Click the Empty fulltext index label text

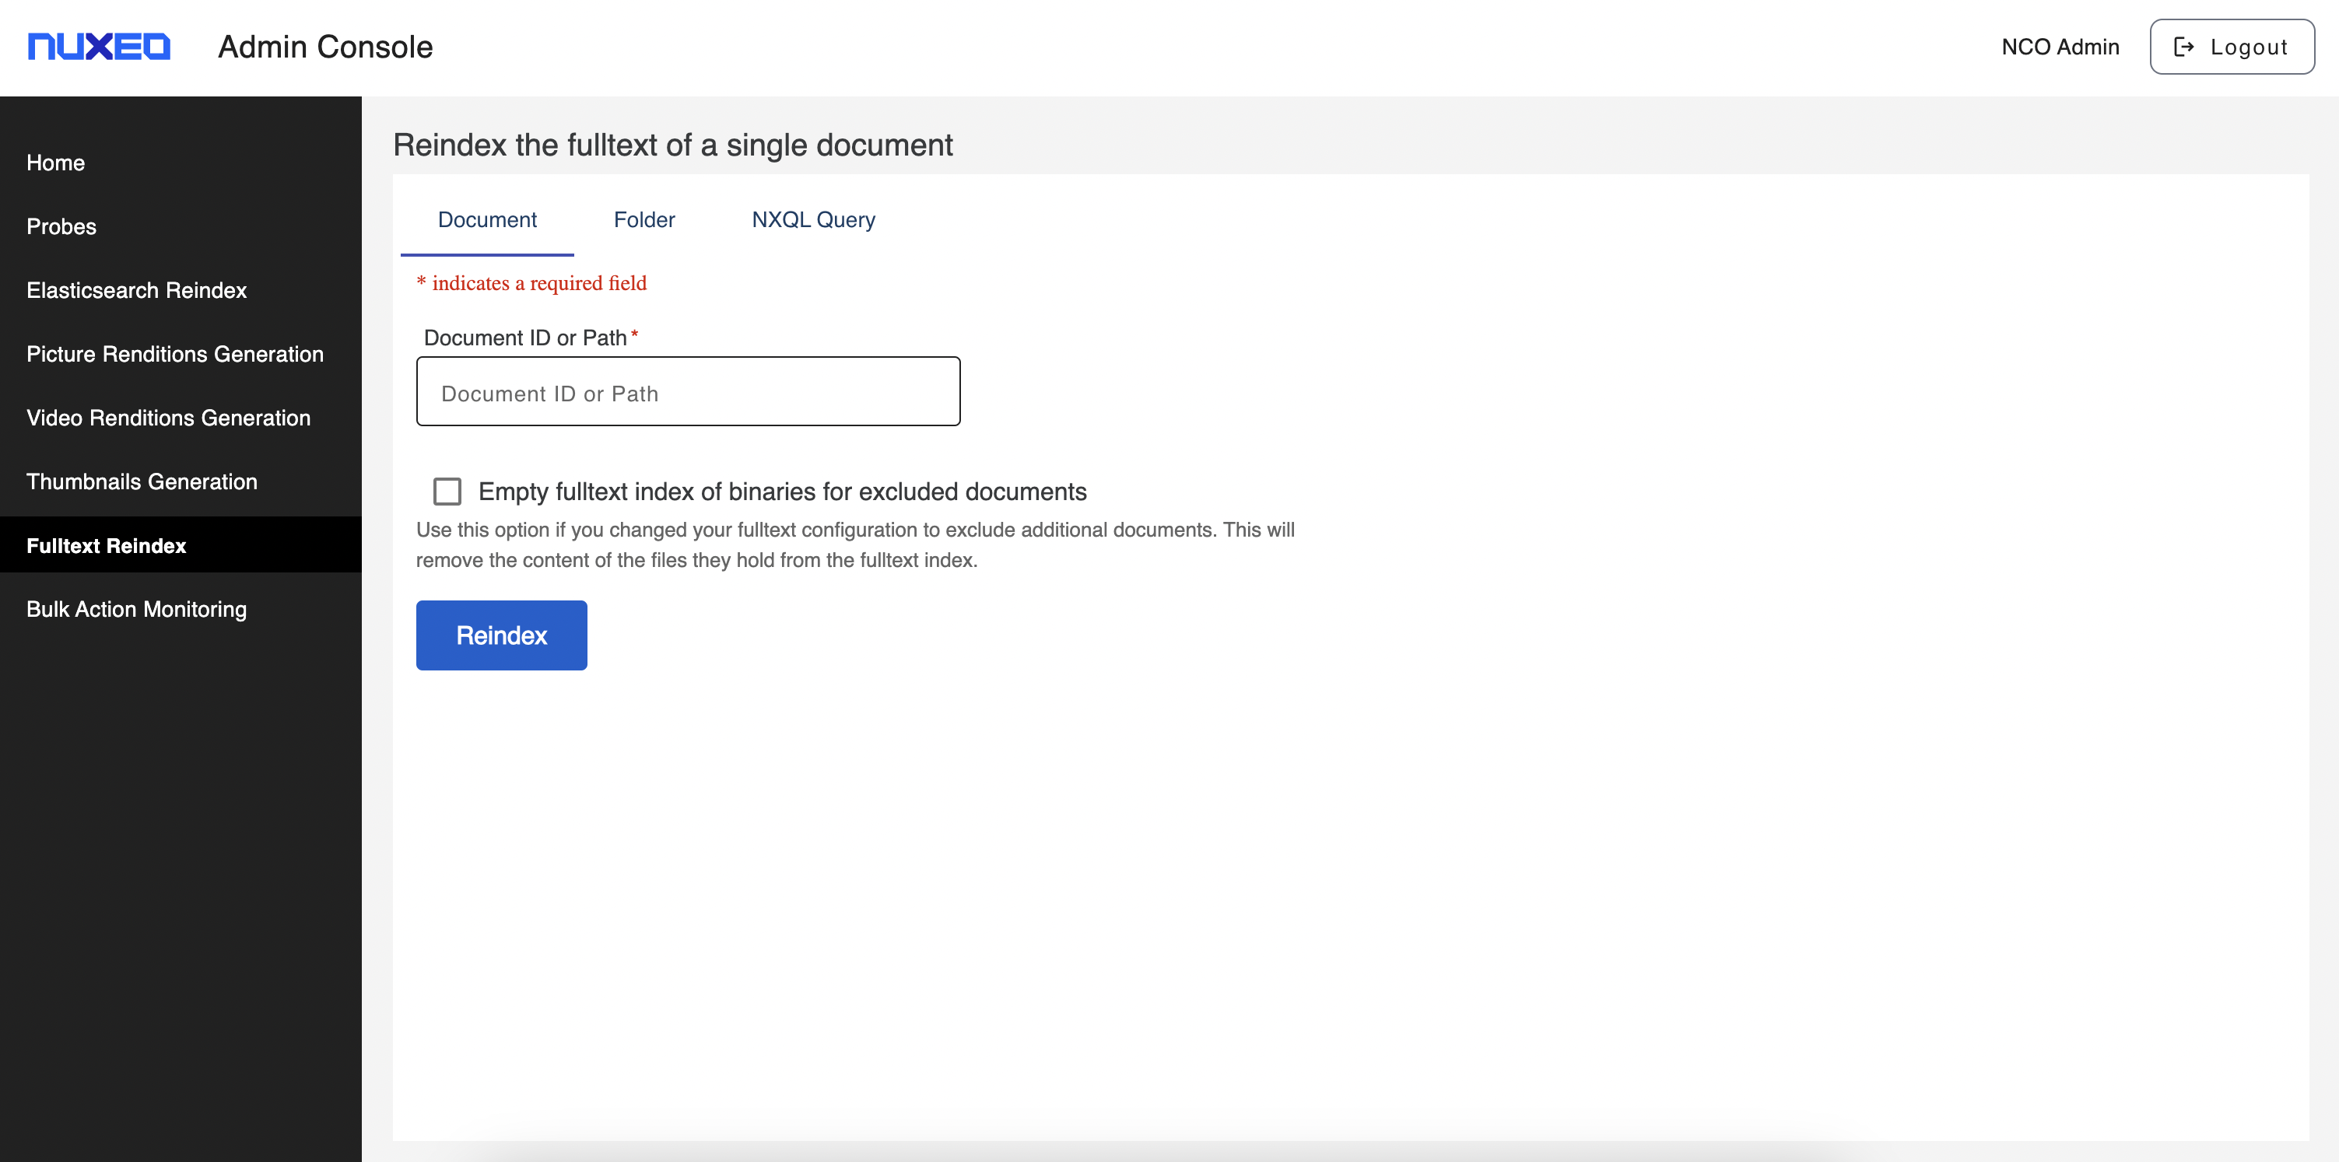pyautogui.click(x=782, y=491)
